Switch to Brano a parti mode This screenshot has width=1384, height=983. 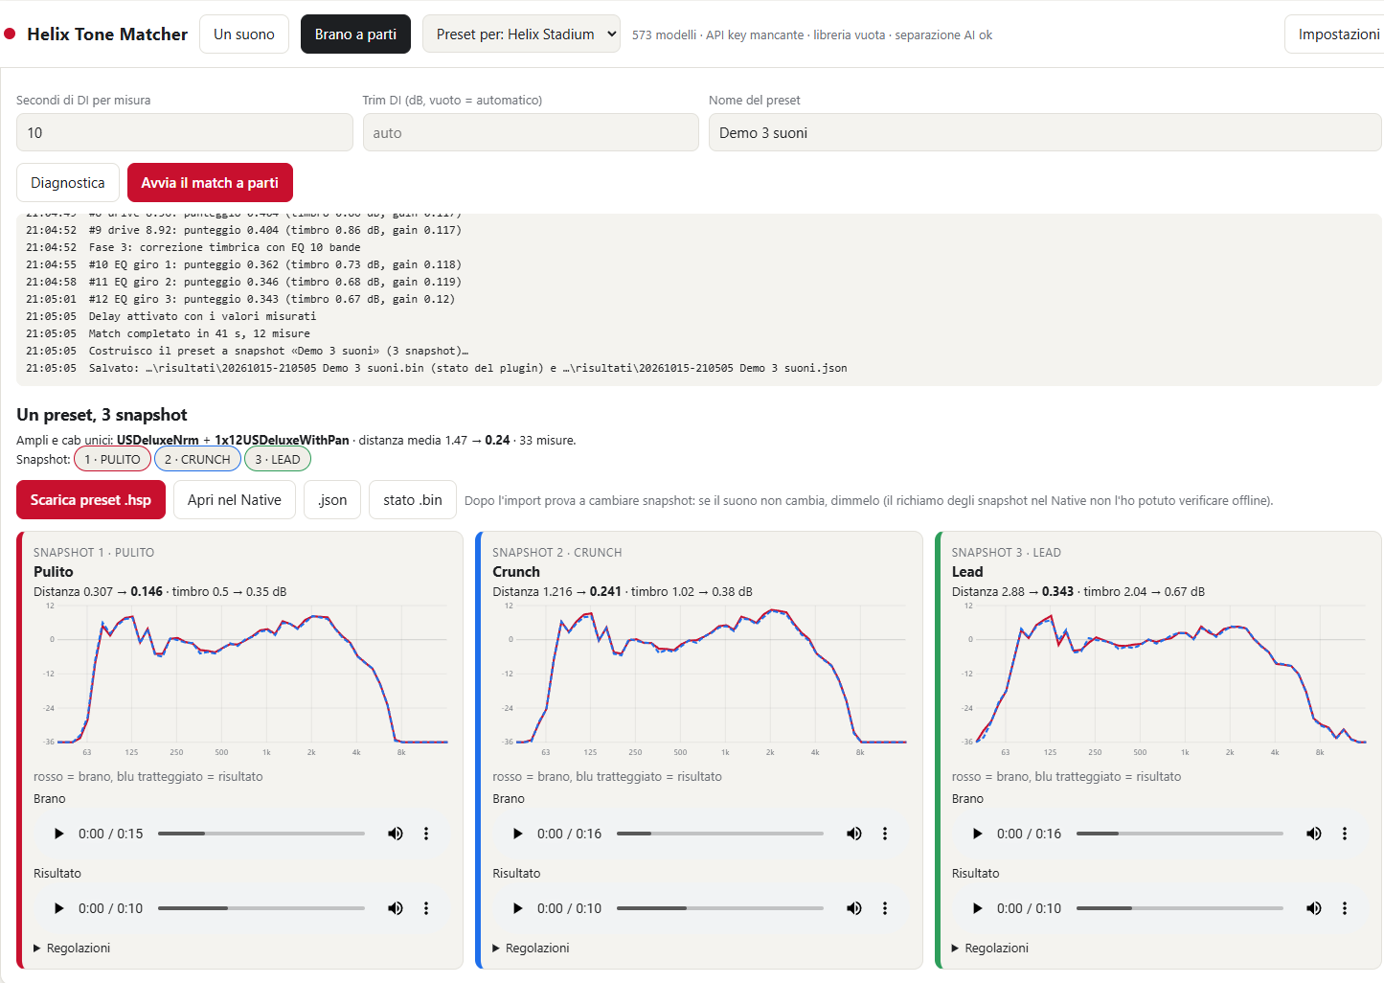[x=355, y=34]
